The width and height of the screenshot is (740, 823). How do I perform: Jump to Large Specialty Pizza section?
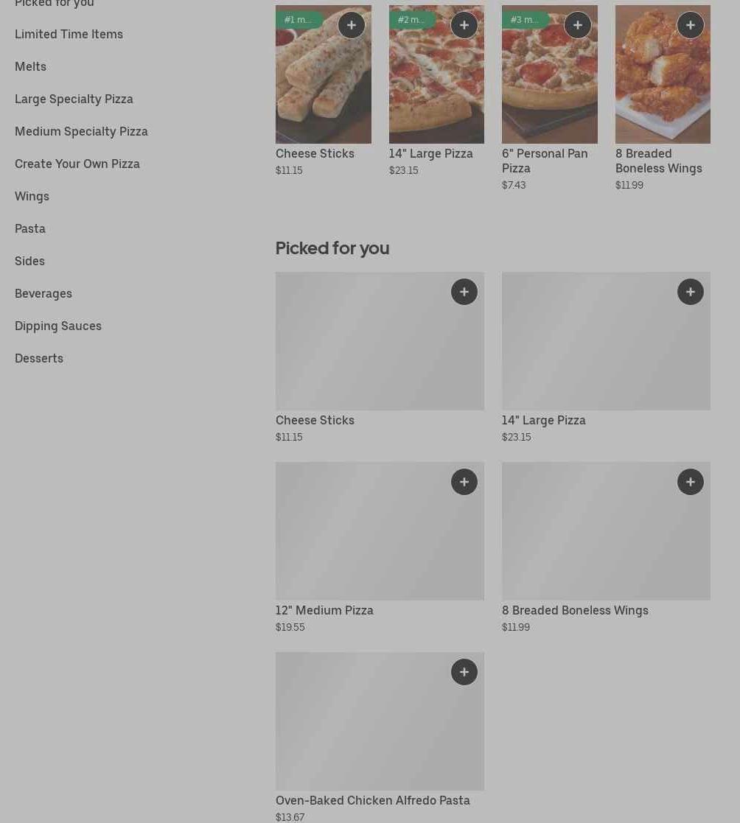click(74, 99)
